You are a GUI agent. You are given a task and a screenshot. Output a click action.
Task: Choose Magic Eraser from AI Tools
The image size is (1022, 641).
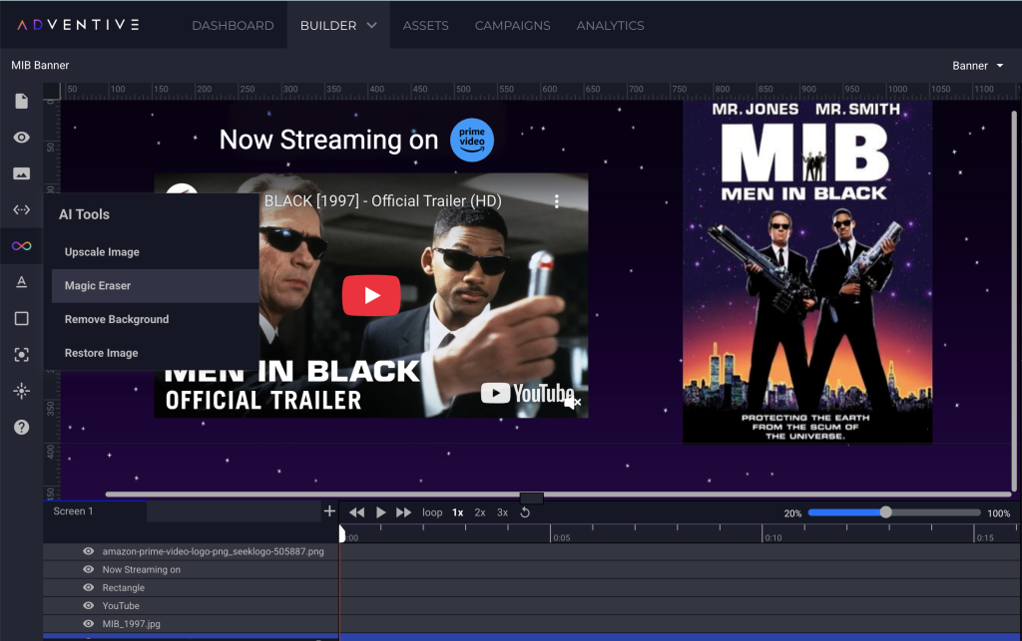155,286
